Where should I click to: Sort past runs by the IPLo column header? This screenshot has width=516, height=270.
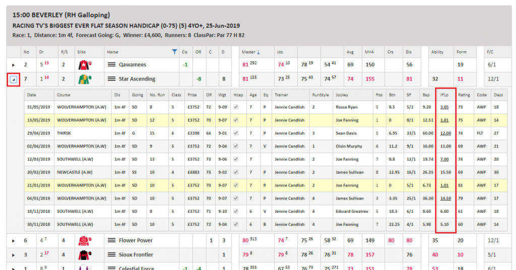coord(445,95)
